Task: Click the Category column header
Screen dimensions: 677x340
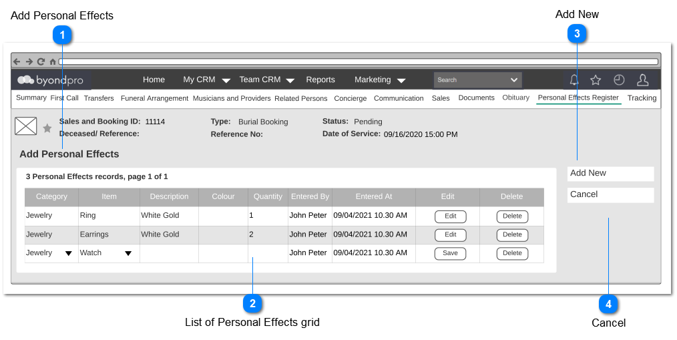Action: 51,197
